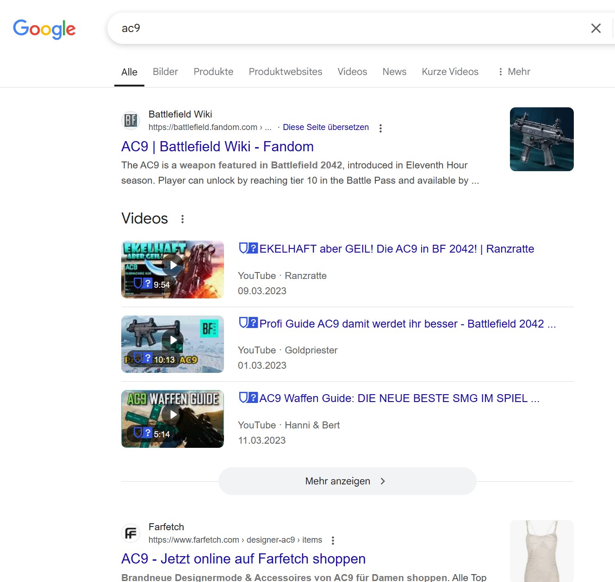The height and width of the screenshot is (582, 615).
Task: Click the 'YouTube · Ranzratte' source text
Action: point(282,276)
